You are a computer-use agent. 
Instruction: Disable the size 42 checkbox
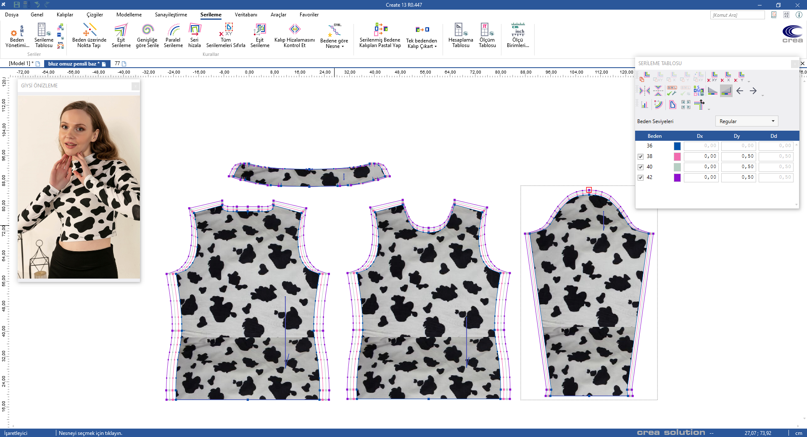click(x=641, y=178)
